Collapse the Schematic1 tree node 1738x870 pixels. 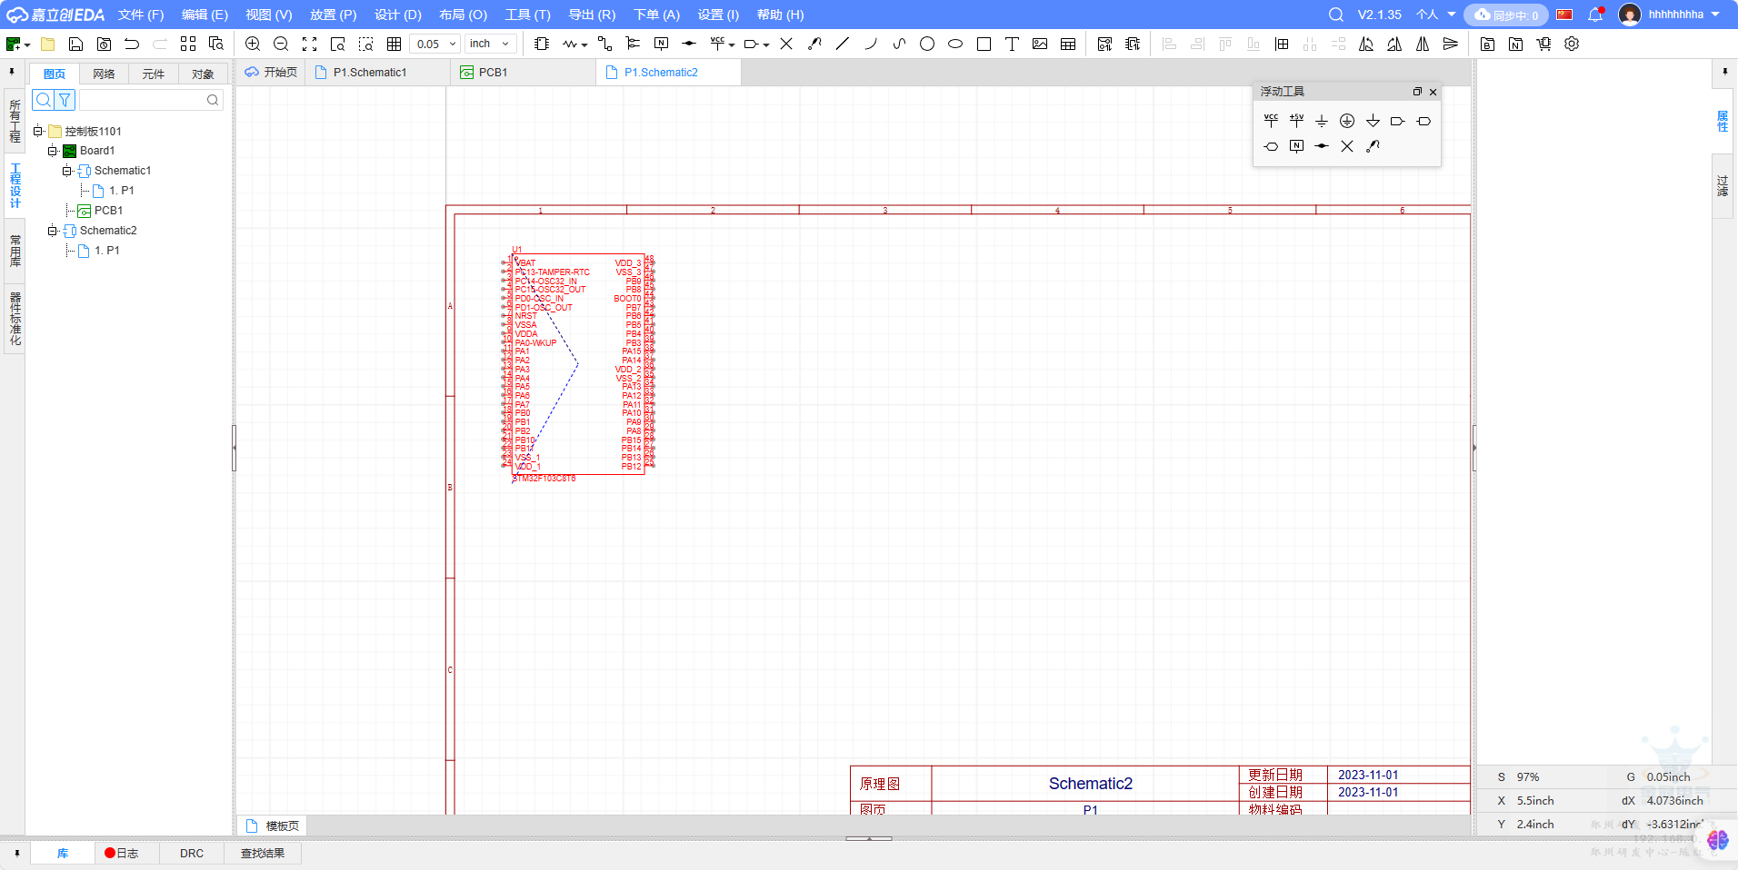click(x=66, y=171)
